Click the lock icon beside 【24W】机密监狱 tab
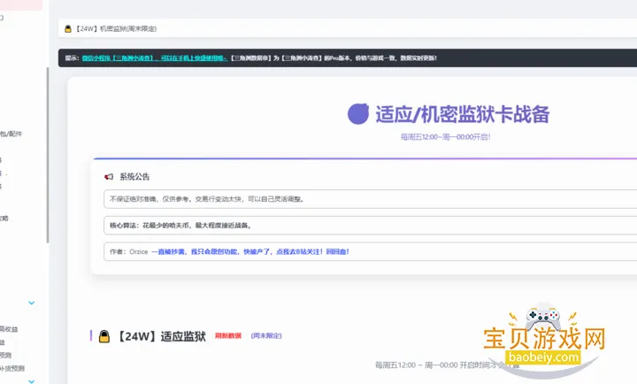Screen dimensions: 637x384 [67, 29]
